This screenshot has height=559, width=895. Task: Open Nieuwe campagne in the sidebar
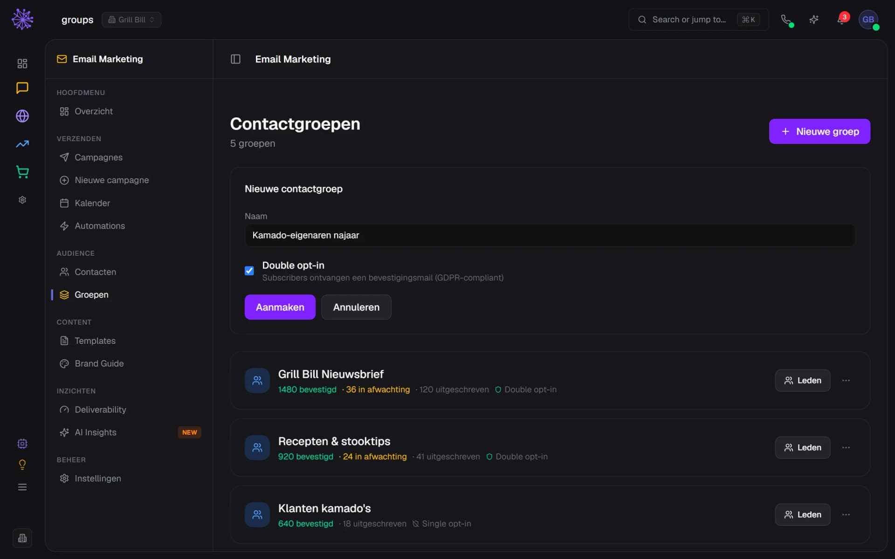tap(128, 180)
